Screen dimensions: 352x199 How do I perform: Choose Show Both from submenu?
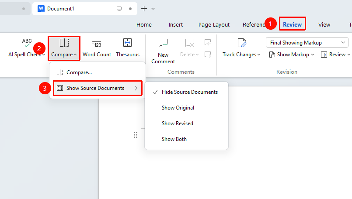(186, 139)
